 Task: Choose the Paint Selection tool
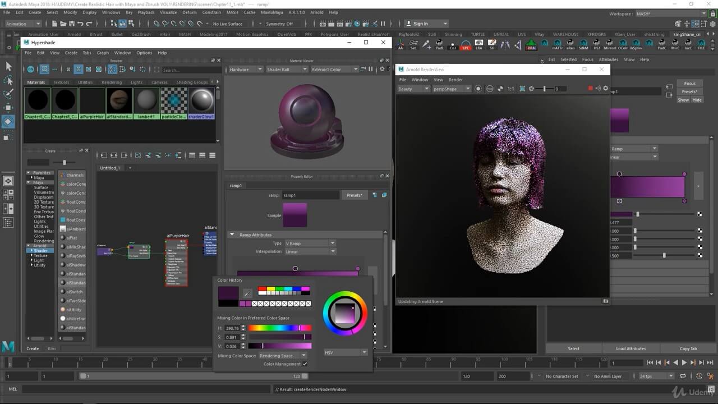[x=8, y=94]
